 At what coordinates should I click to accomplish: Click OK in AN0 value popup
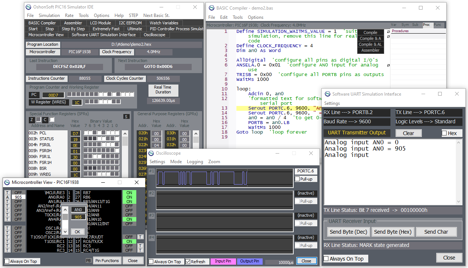[x=77, y=232]
